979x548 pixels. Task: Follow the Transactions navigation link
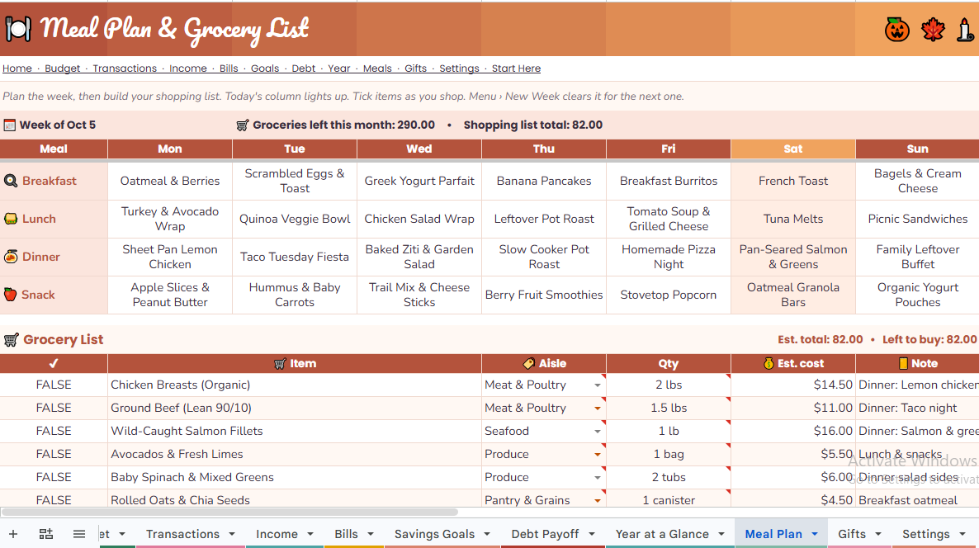(x=125, y=68)
